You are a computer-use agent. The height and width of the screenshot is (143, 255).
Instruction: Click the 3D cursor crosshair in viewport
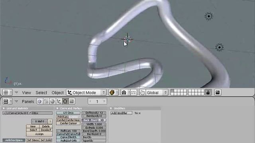(127, 39)
